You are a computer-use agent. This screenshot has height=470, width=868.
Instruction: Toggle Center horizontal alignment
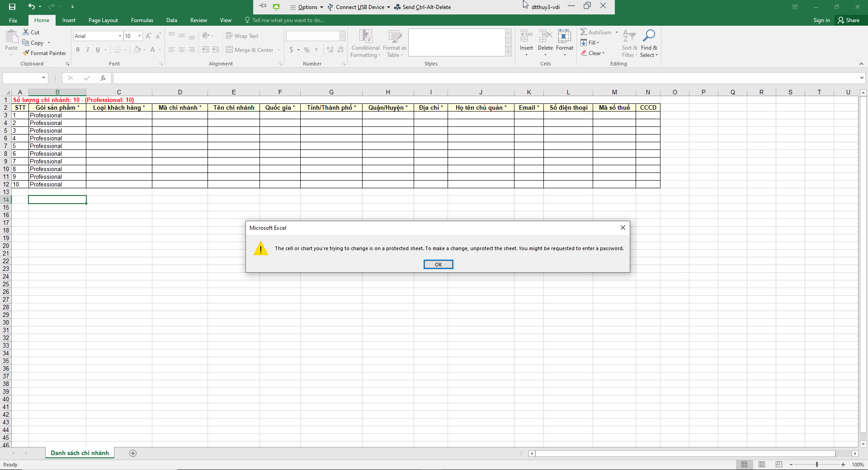(182, 50)
